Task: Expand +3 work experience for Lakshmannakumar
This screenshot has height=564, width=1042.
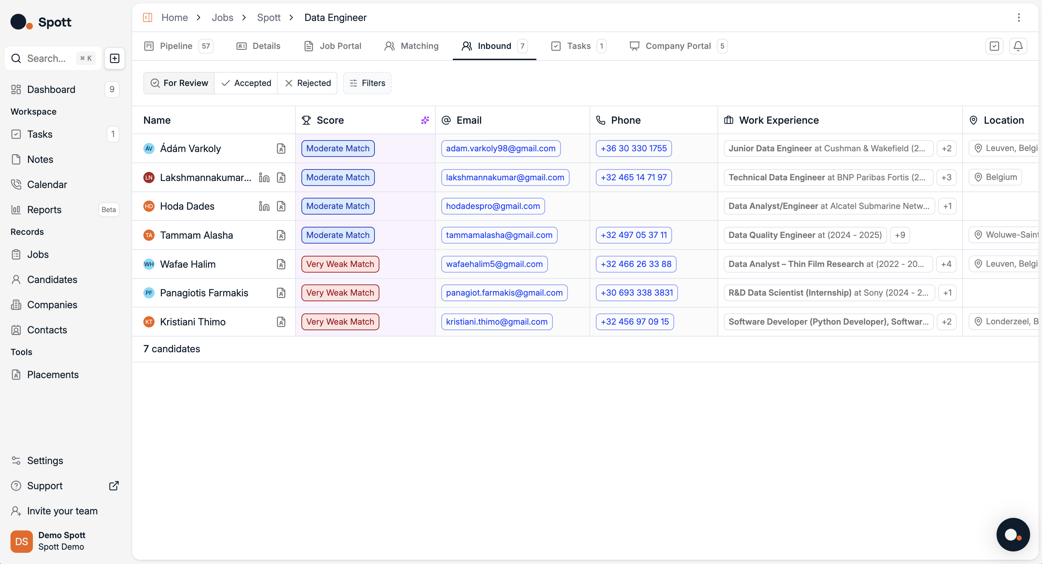Action: (947, 178)
